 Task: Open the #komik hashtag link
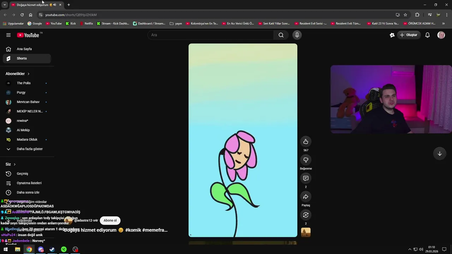(x=133, y=230)
